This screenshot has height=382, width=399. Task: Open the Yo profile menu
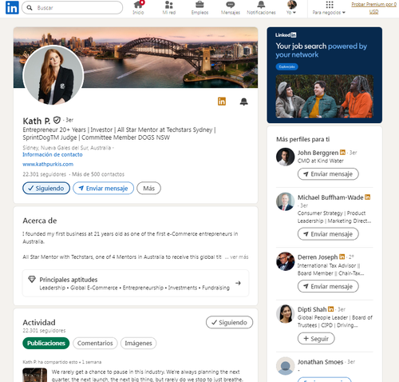291,7
